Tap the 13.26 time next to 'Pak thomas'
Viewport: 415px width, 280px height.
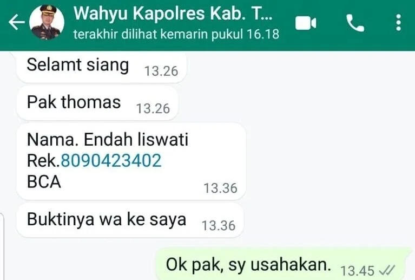coord(153,109)
